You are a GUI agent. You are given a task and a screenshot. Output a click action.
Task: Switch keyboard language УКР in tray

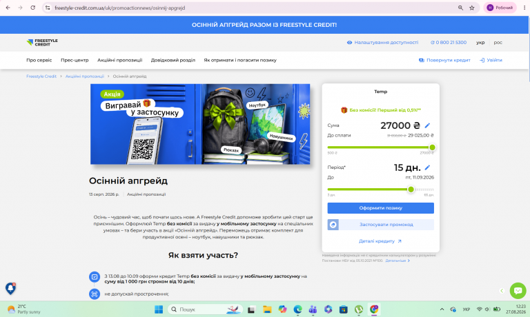466,309
